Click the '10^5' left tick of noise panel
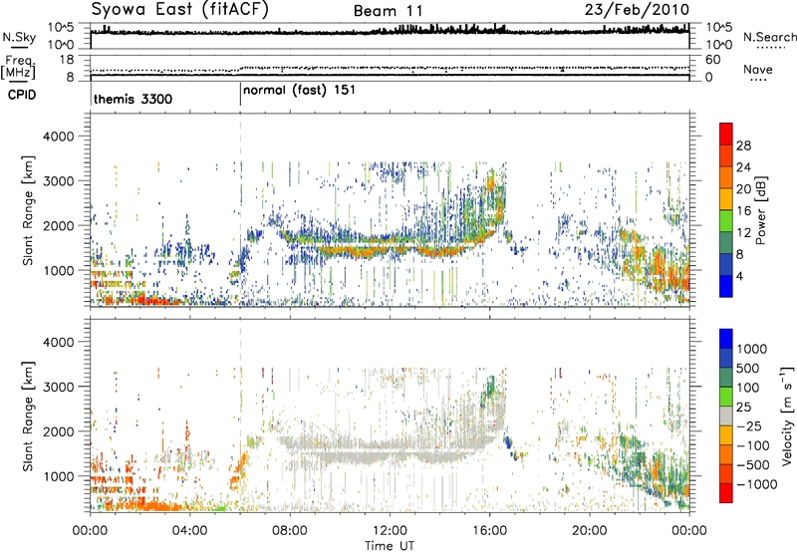 tap(61, 27)
